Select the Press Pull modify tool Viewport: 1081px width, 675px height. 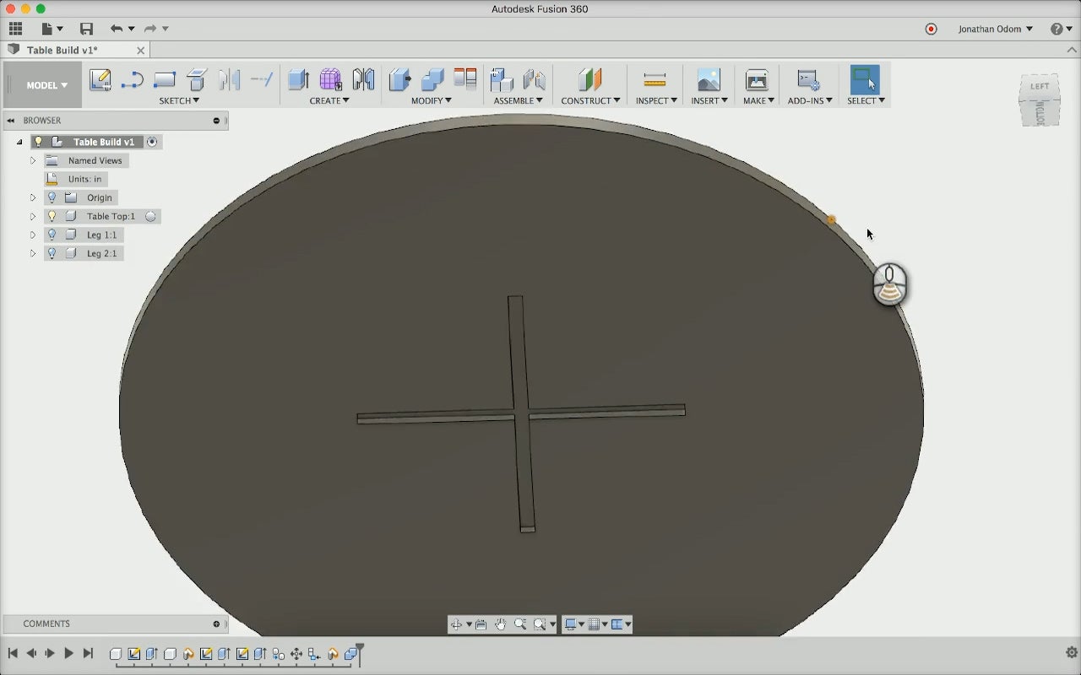400,80
